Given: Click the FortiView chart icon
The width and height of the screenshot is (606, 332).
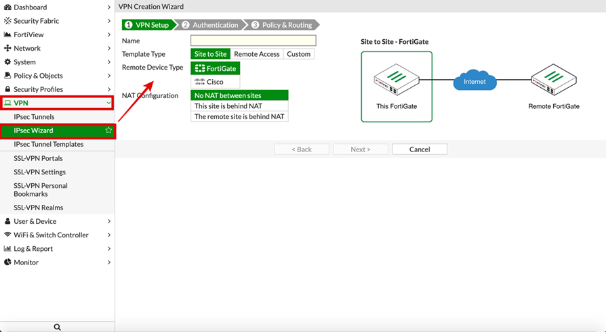Looking at the screenshot, I should [7, 34].
